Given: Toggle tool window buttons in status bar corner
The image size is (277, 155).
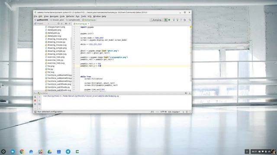Looking at the screenshot, I should pos(35,112).
